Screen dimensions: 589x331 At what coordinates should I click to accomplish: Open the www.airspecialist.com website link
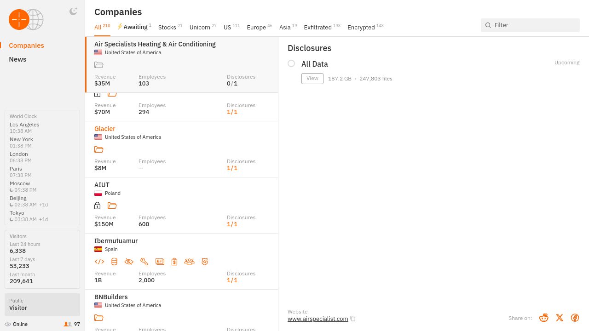pos(318,319)
